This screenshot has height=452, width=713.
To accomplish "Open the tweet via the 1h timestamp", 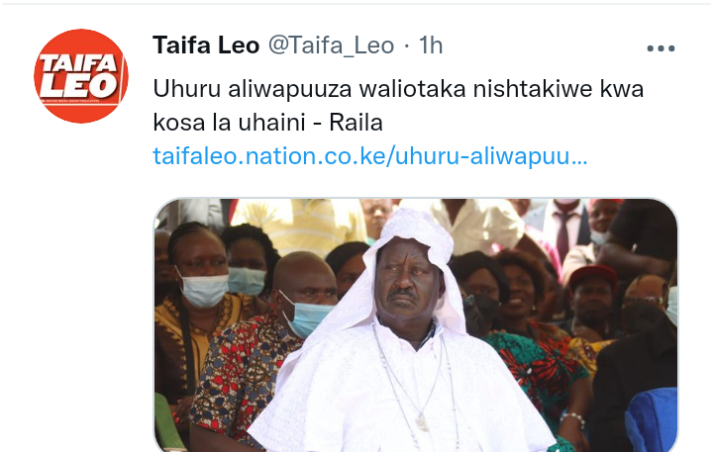I will point(430,45).
